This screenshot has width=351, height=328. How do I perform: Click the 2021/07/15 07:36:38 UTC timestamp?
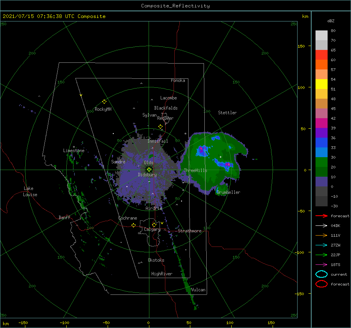pos(54,16)
